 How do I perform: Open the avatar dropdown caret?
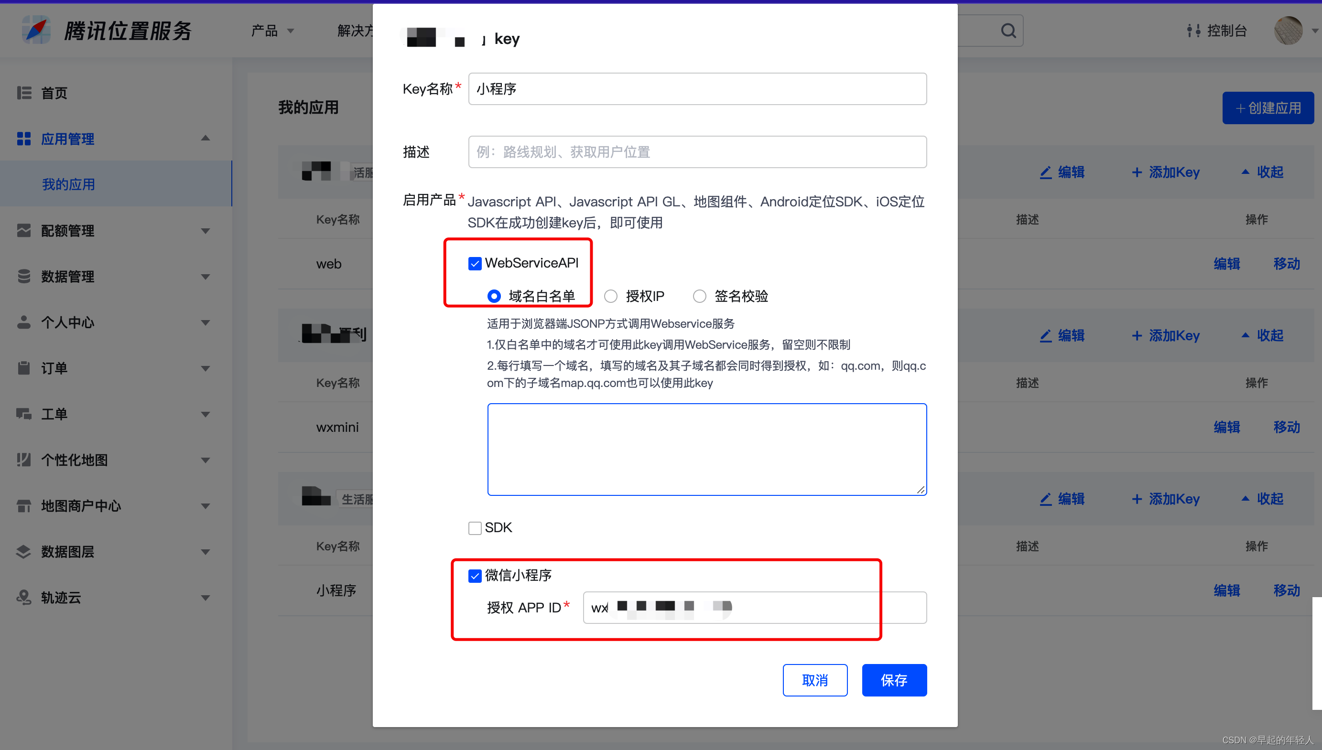point(1314,31)
